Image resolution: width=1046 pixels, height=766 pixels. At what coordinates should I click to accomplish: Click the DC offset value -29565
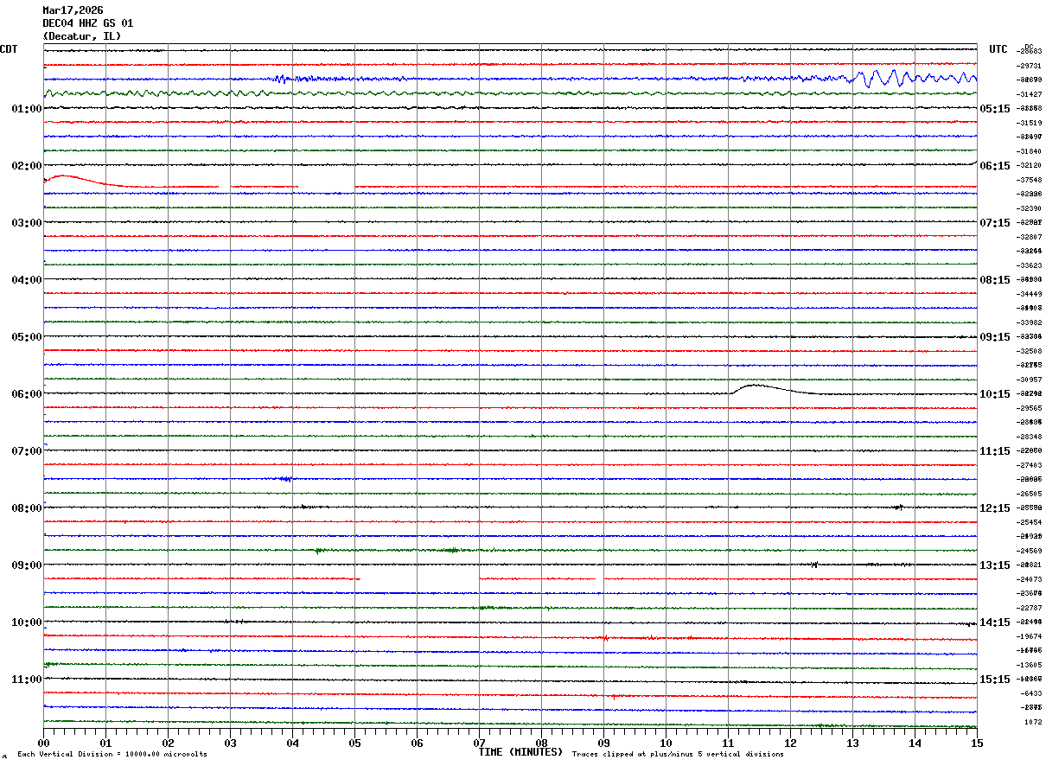pos(1029,408)
